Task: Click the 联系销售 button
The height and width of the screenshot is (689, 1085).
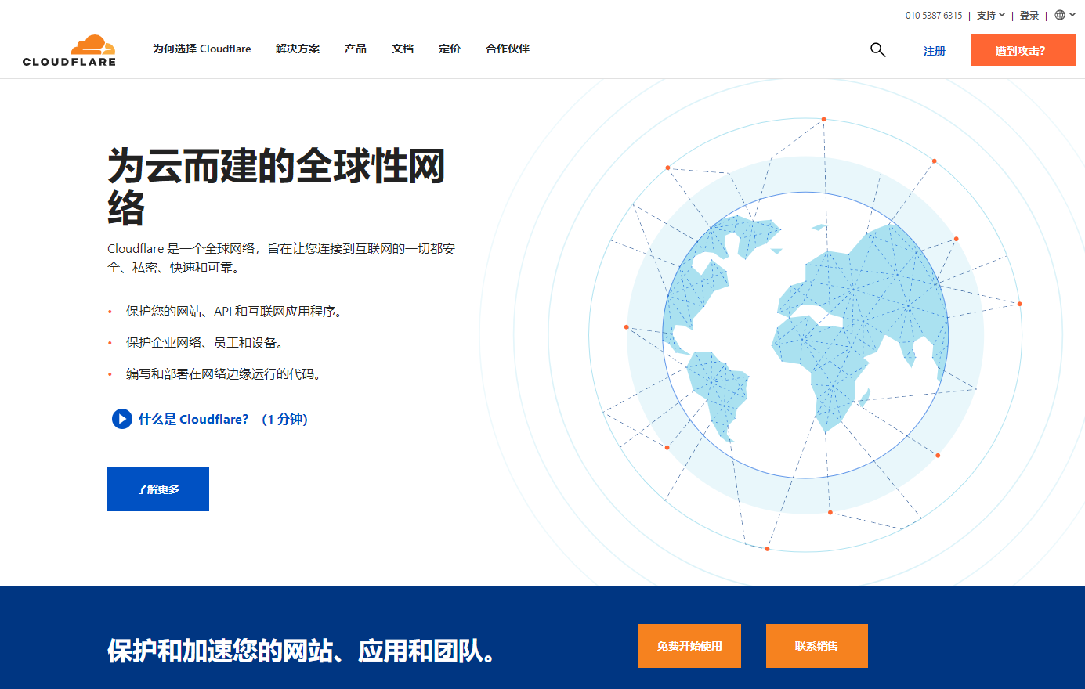Action: [817, 646]
